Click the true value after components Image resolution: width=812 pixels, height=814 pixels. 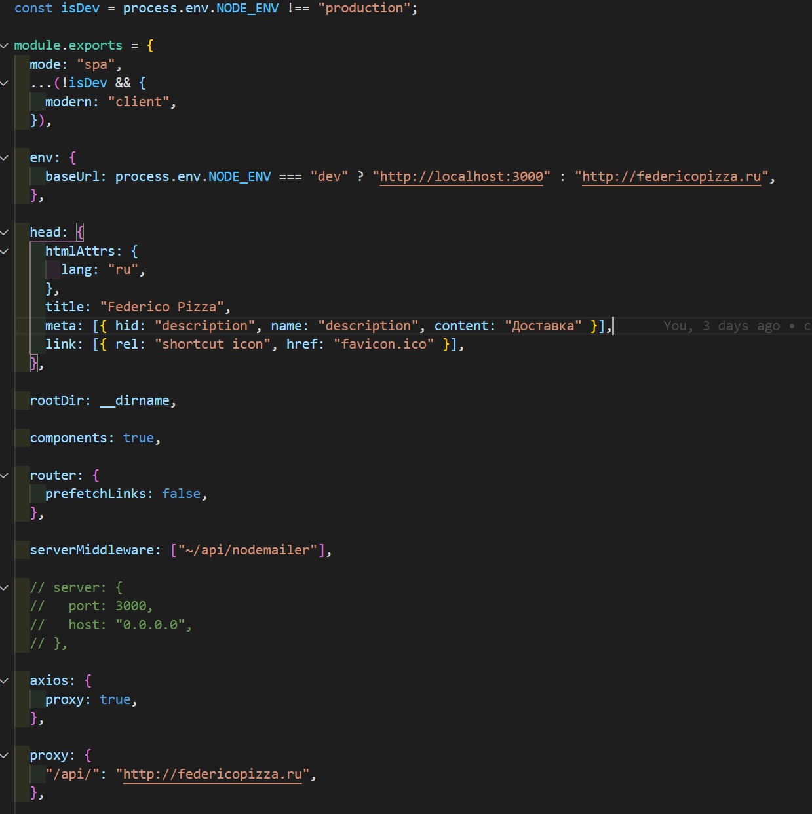click(138, 438)
